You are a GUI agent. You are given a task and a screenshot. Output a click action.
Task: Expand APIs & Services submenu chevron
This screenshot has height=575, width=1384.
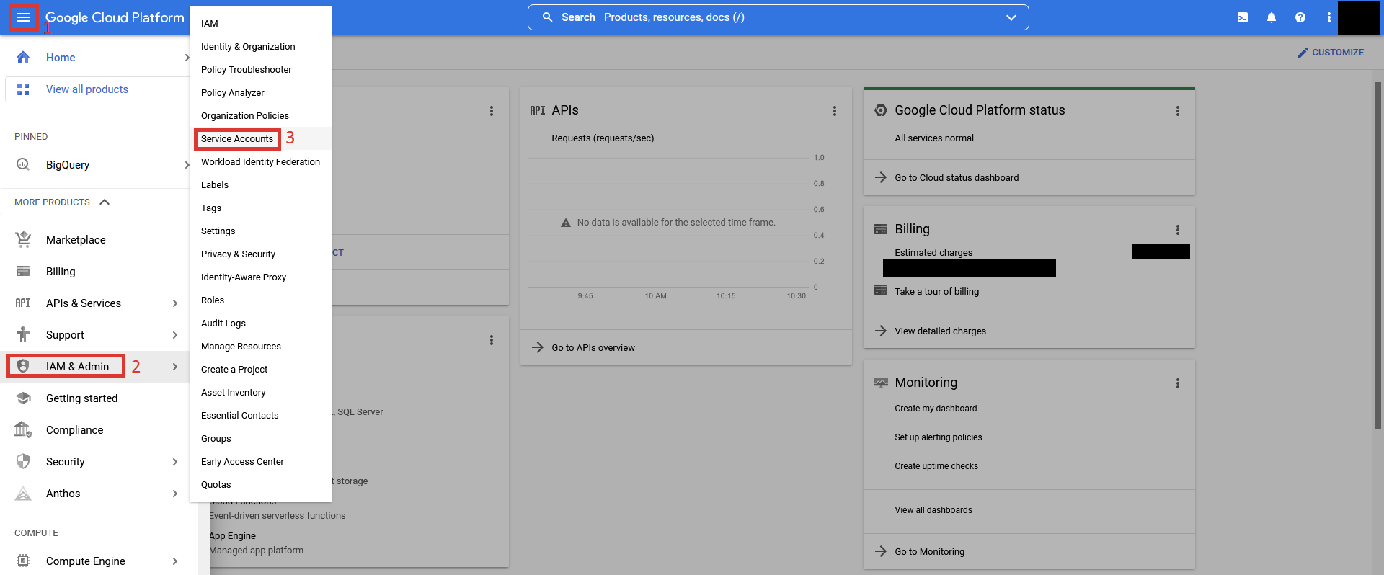[x=175, y=303]
